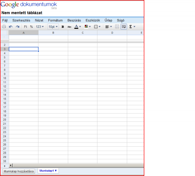Image resolution: width=195 pixels, height=176 pixels.
Task: Select row 30 header
Action: (x=5, y=161)
